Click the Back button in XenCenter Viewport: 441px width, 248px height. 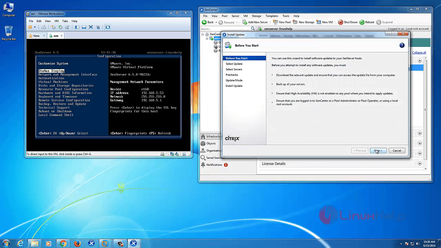point(208,22)
